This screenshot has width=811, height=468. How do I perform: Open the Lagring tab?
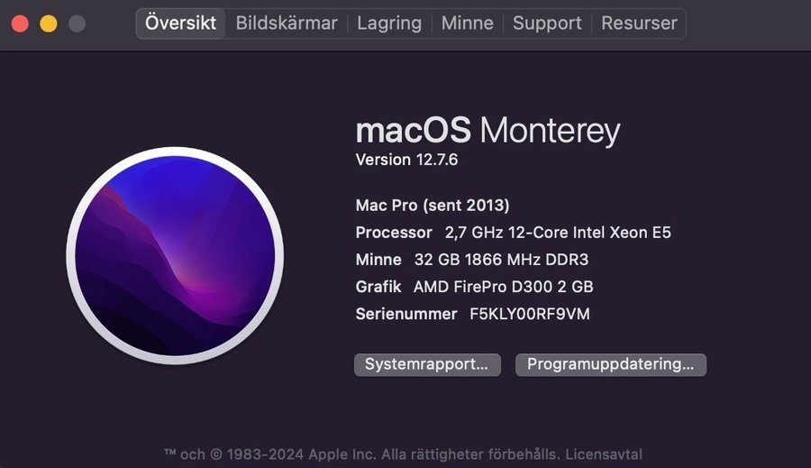click(389, 23)
